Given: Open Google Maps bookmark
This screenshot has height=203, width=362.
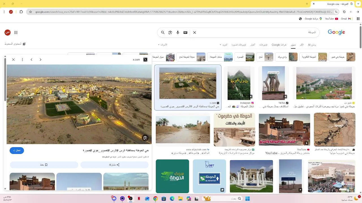Looking at the screenshot, I should coord(313,19).
